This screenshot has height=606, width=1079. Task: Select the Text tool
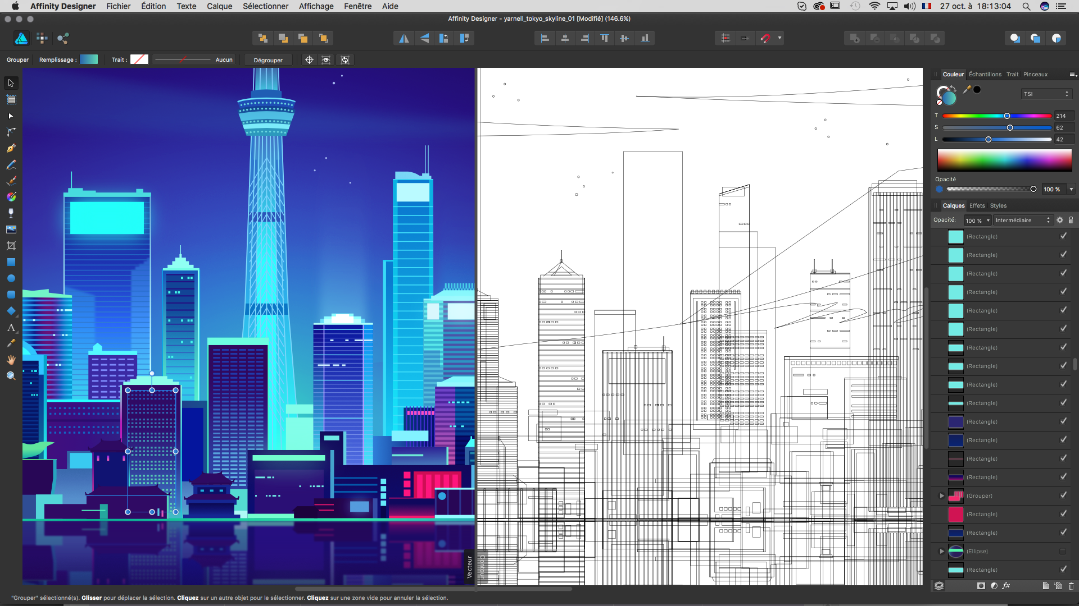point(11,327)
